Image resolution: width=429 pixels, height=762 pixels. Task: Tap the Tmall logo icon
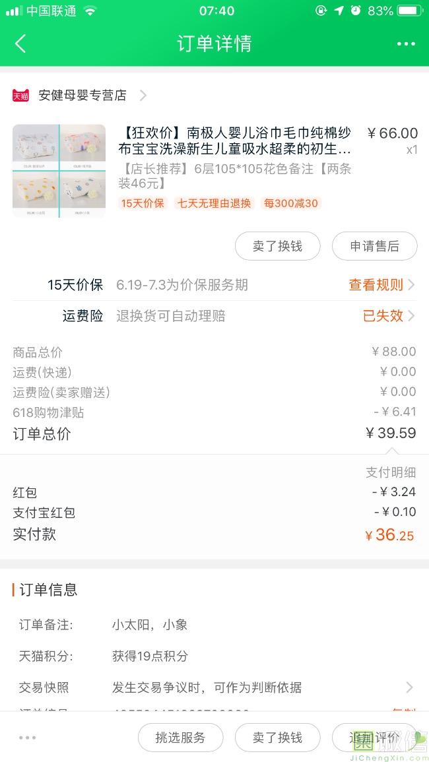tap(20, 96)
